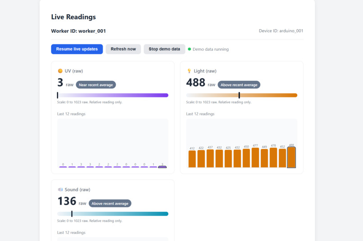Viewport: 363px width, 241px height.
Task: Click the Light 'Above recent average' badge
Action: [239, 85]
